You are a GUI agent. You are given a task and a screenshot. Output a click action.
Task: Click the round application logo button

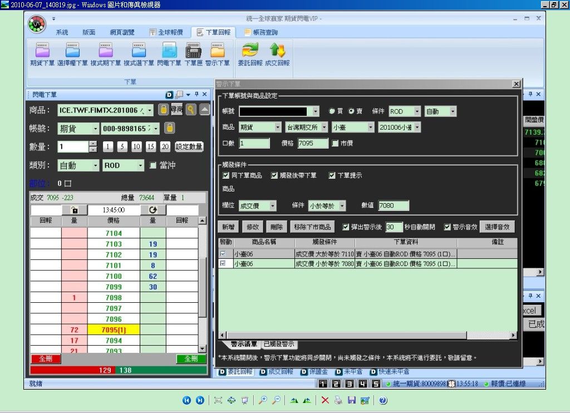pyautogui.click(x=37, y=24)
